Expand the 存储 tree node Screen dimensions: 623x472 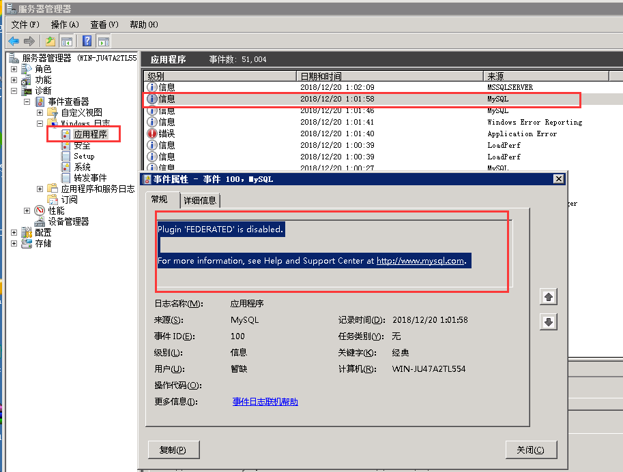[14, 243]
